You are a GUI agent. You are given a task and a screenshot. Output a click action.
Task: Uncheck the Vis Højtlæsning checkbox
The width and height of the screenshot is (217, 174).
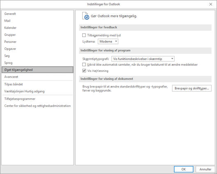tap(84, 71)
